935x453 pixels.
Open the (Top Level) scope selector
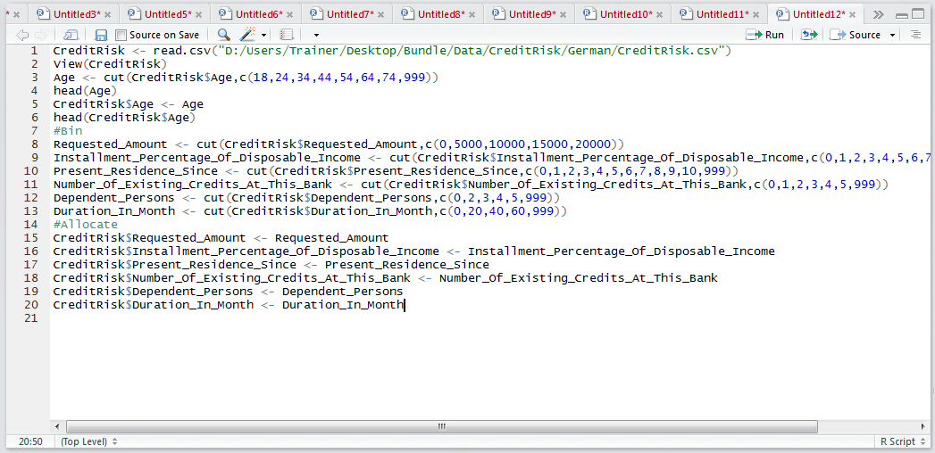[x=88, y=441]
